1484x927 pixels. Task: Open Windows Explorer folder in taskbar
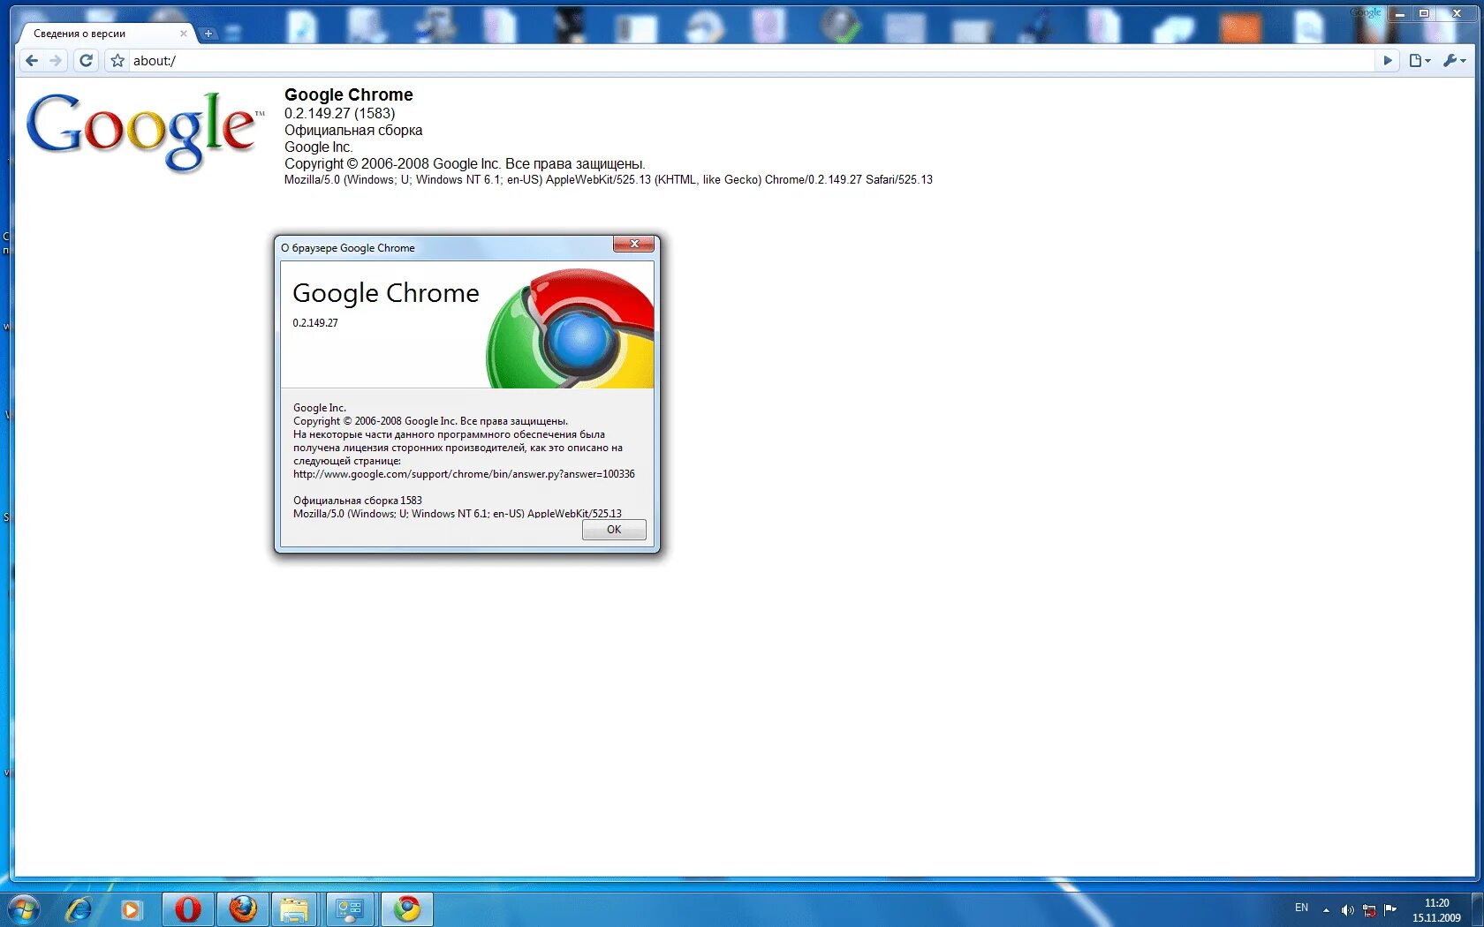tap(294, 908)
